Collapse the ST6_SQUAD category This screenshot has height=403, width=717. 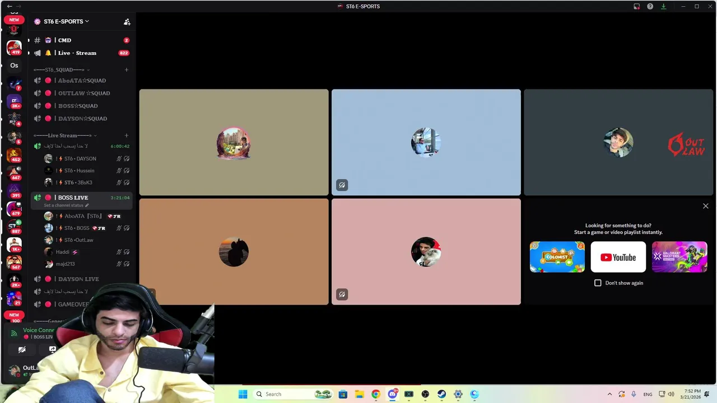62,70
